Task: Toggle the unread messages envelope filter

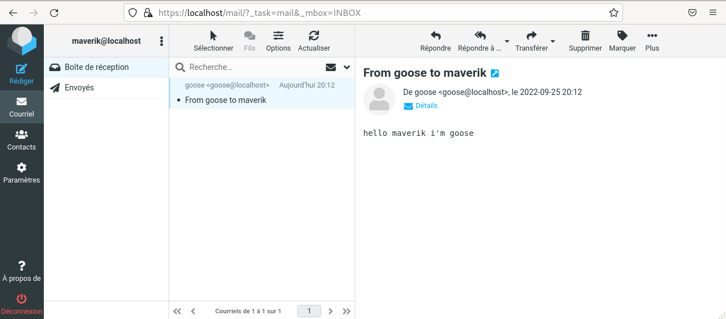Action: pos(331,67)
